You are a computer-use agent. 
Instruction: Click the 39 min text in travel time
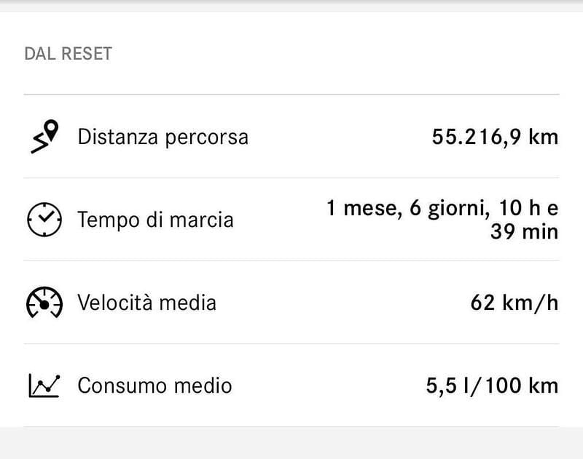(x=524, y=232)
